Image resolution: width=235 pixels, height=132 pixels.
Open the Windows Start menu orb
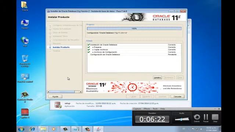tap(21, 129)
